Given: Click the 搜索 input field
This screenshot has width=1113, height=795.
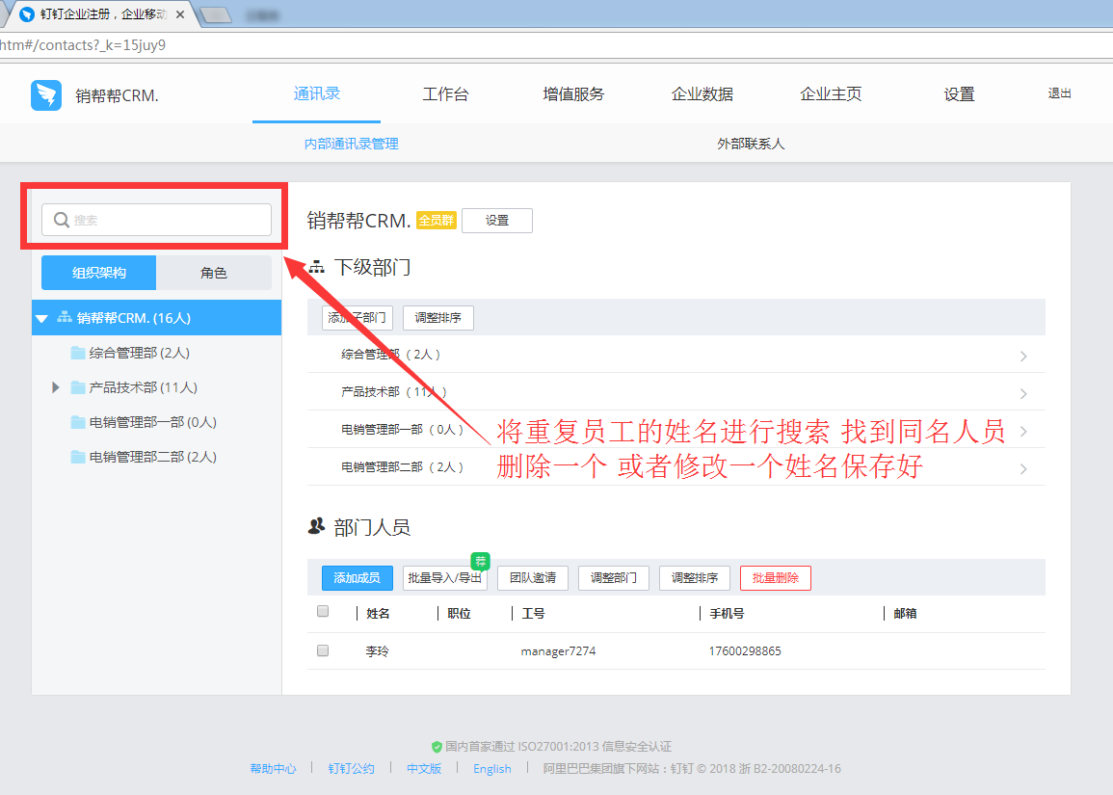Looking at the screenshot, I should [156, 220].
